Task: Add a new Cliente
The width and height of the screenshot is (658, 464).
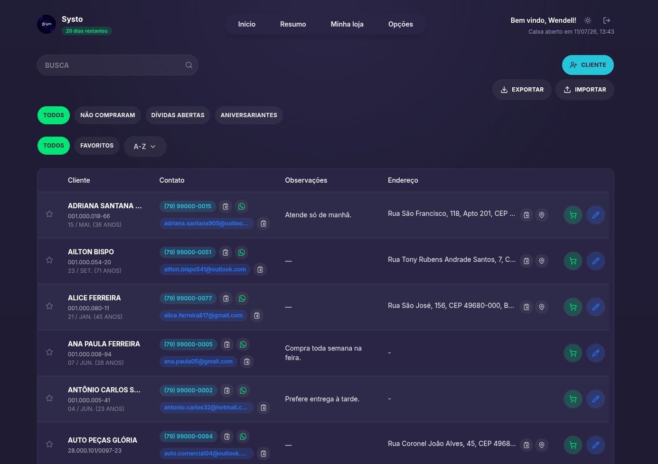Action: (588, 65)
